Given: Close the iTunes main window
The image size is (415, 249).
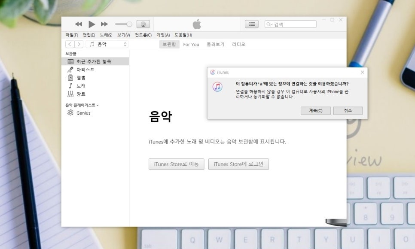Looking at the screenshot, I should [x=341, y=20].
